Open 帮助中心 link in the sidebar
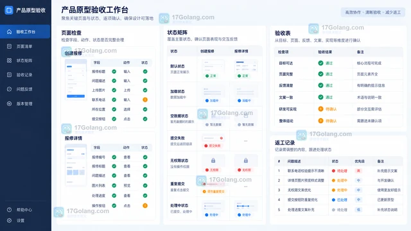Image resolution: width=411 pixels, height=231 pixels. pos(24,210)
